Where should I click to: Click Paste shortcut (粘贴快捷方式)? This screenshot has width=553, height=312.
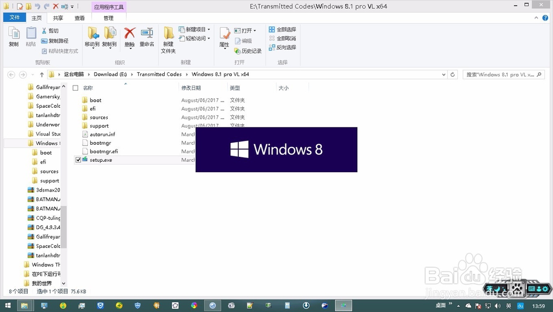[60, 51]
